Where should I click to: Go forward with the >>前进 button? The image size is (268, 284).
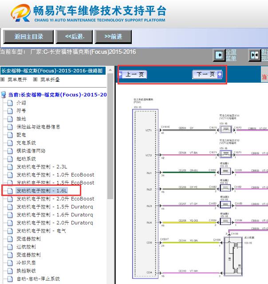point(113,37)
